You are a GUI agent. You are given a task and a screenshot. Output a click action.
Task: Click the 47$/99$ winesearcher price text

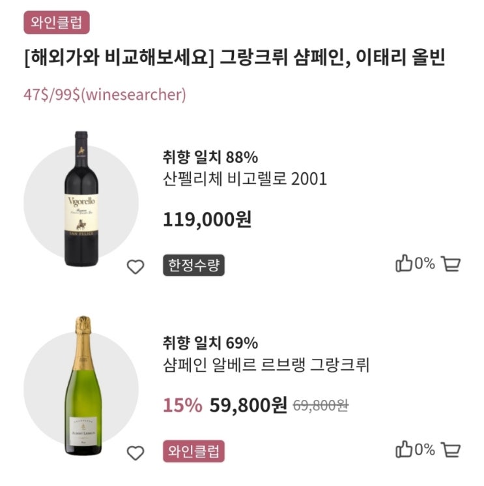(x=105, y=95)
